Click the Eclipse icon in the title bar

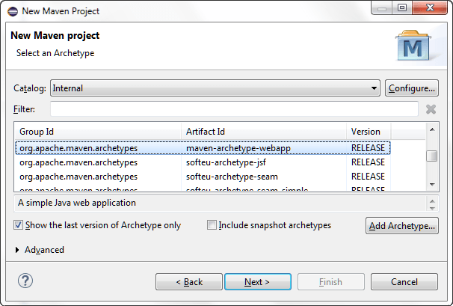(x=13, y=11)
